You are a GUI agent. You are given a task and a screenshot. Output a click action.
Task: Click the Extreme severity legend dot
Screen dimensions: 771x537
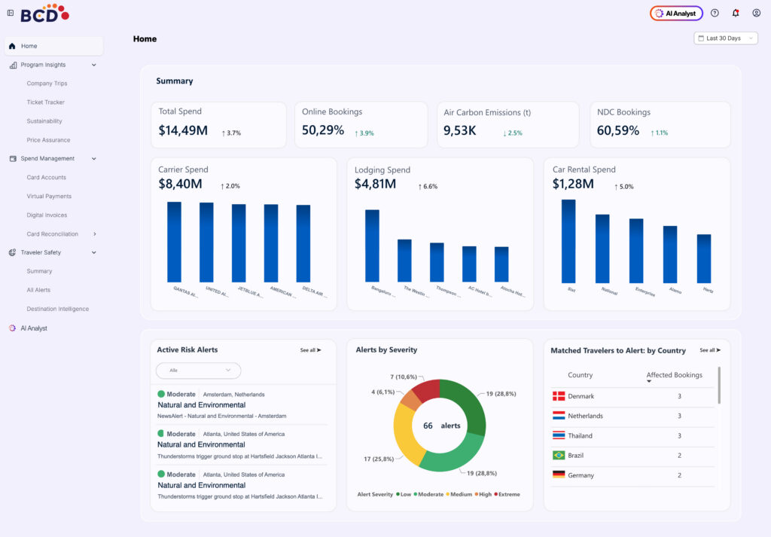click(x=495, y=494)
